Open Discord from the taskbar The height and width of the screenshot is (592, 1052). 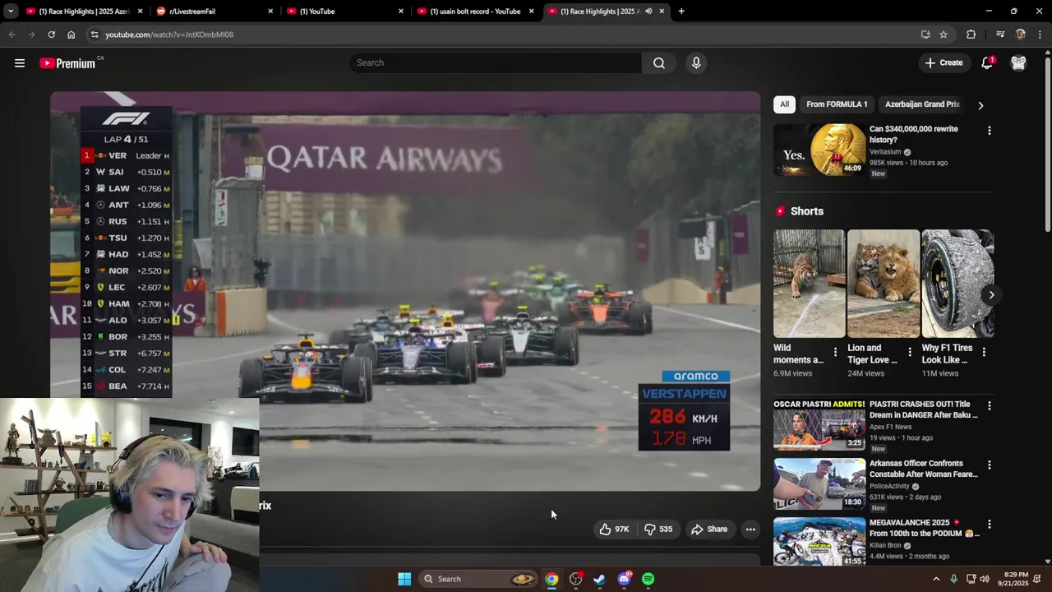[x=624, y=579]
